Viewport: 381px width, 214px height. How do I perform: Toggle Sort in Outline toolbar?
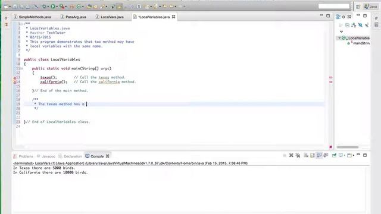coord(354,25)
